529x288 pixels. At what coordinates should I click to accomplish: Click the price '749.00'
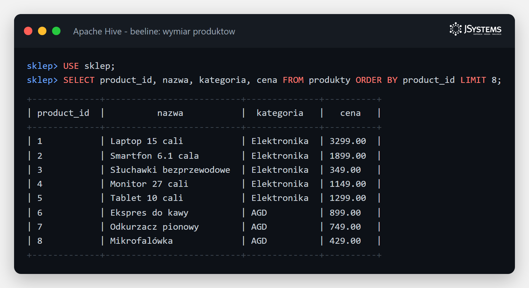(345, 227)
